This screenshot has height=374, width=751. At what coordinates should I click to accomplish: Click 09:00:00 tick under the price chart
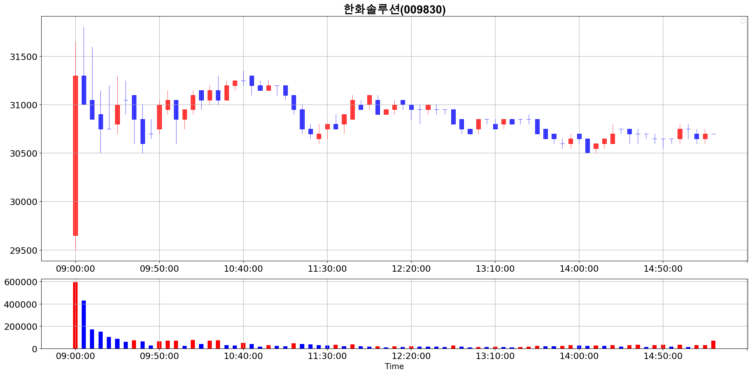point(75,269)
